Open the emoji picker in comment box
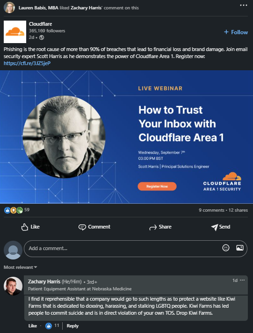Screen dimensions: 253x333 [226, 248]
